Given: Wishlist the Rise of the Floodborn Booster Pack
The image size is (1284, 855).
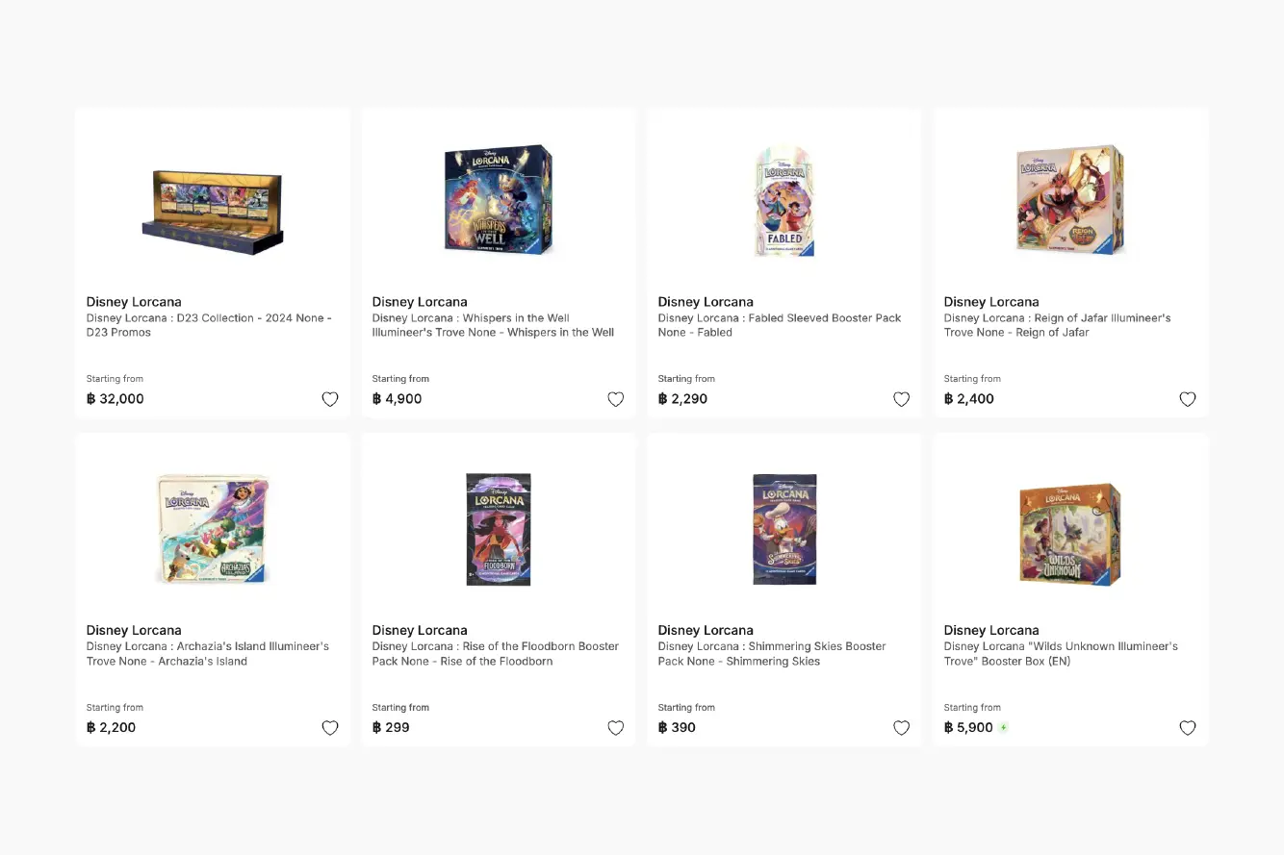Looking at the screenshot, I should point(616,728).
